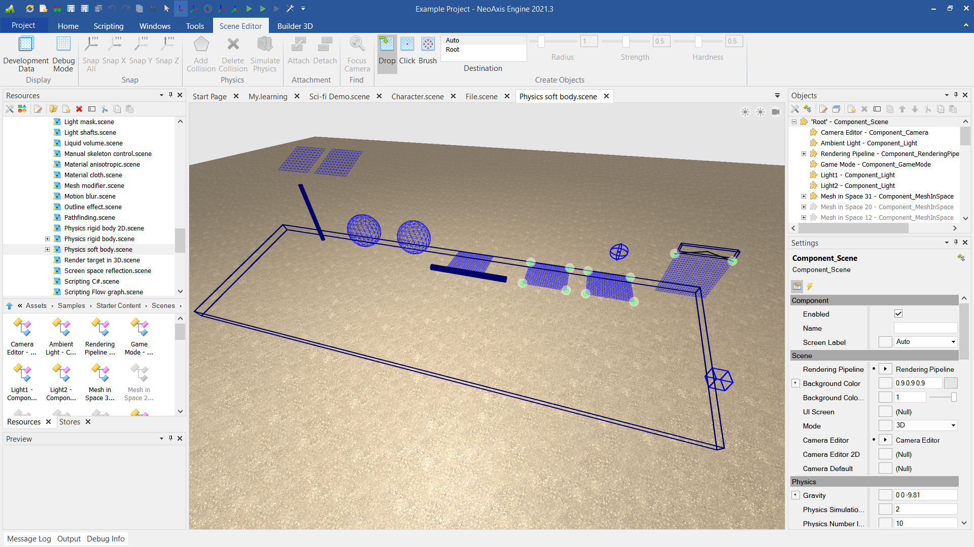
Task: Expand the Gravity property
Action: 795,495
